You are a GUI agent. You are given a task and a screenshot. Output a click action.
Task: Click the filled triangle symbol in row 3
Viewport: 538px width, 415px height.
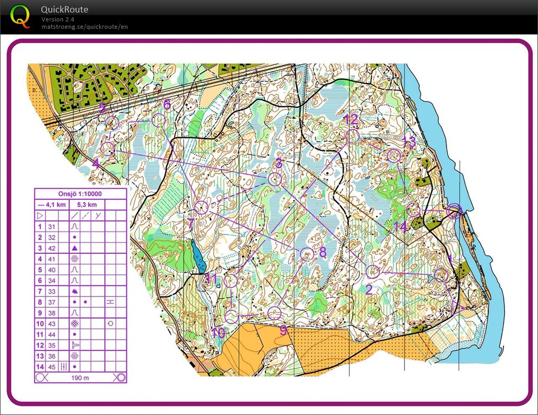coord(75,249)
